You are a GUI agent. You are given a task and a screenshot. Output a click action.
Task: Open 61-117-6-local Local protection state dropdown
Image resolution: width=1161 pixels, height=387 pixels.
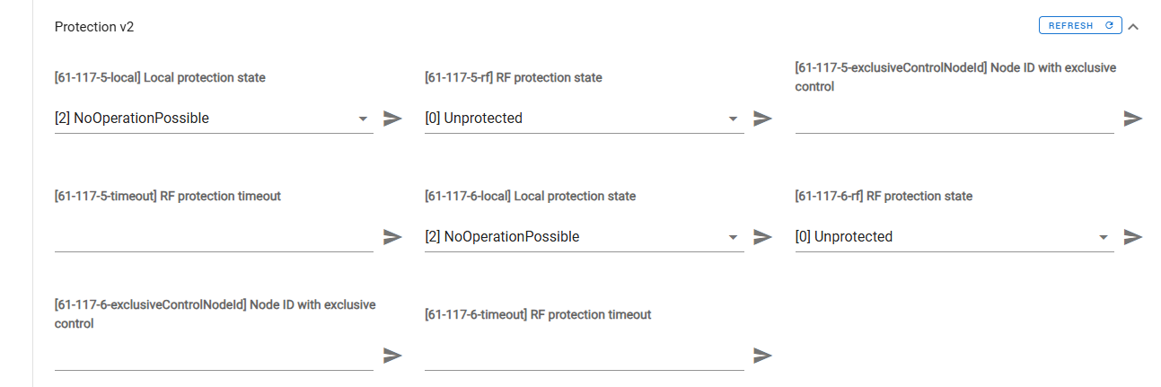[x=733, y=237]
